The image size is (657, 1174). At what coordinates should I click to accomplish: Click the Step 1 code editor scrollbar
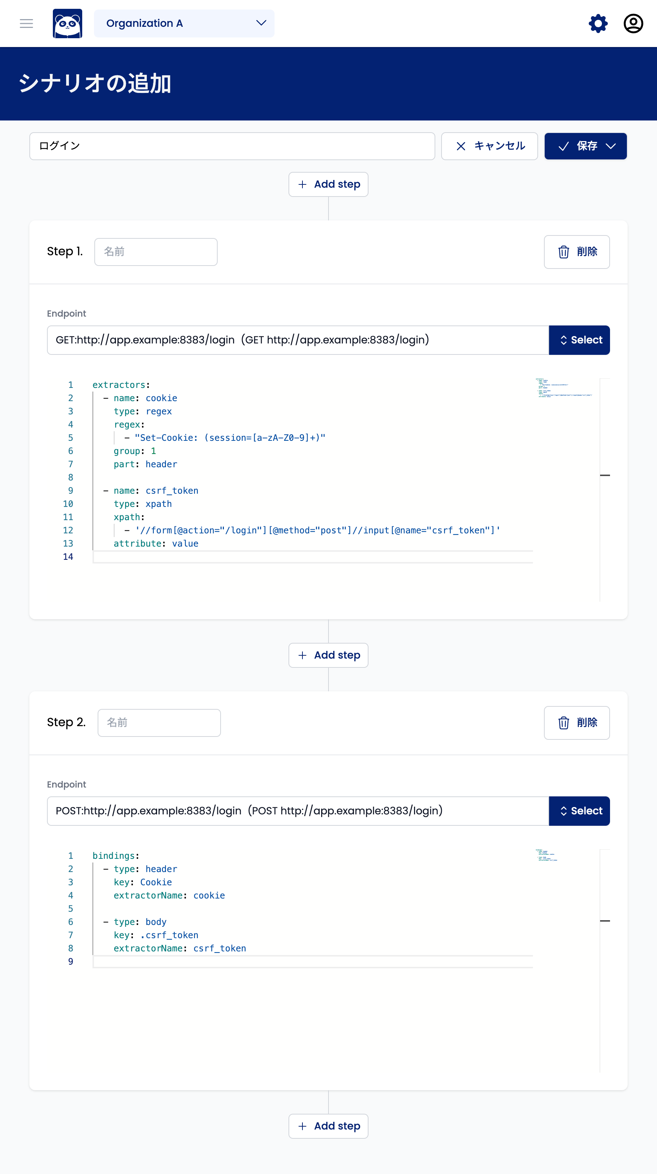pos(605,490)
